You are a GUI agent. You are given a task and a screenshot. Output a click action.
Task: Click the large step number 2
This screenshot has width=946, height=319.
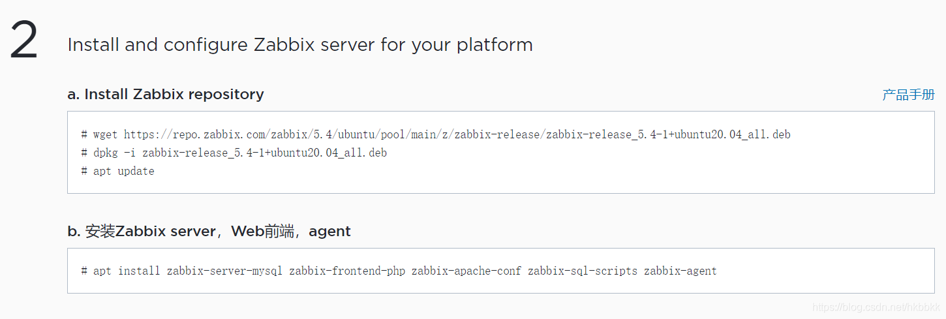click(x=24, y=40)
